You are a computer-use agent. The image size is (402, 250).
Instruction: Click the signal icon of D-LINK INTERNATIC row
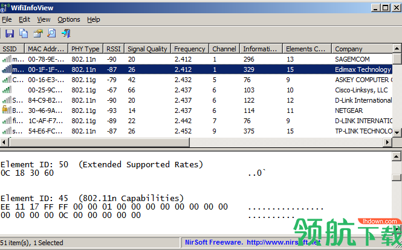coord(7,121)
